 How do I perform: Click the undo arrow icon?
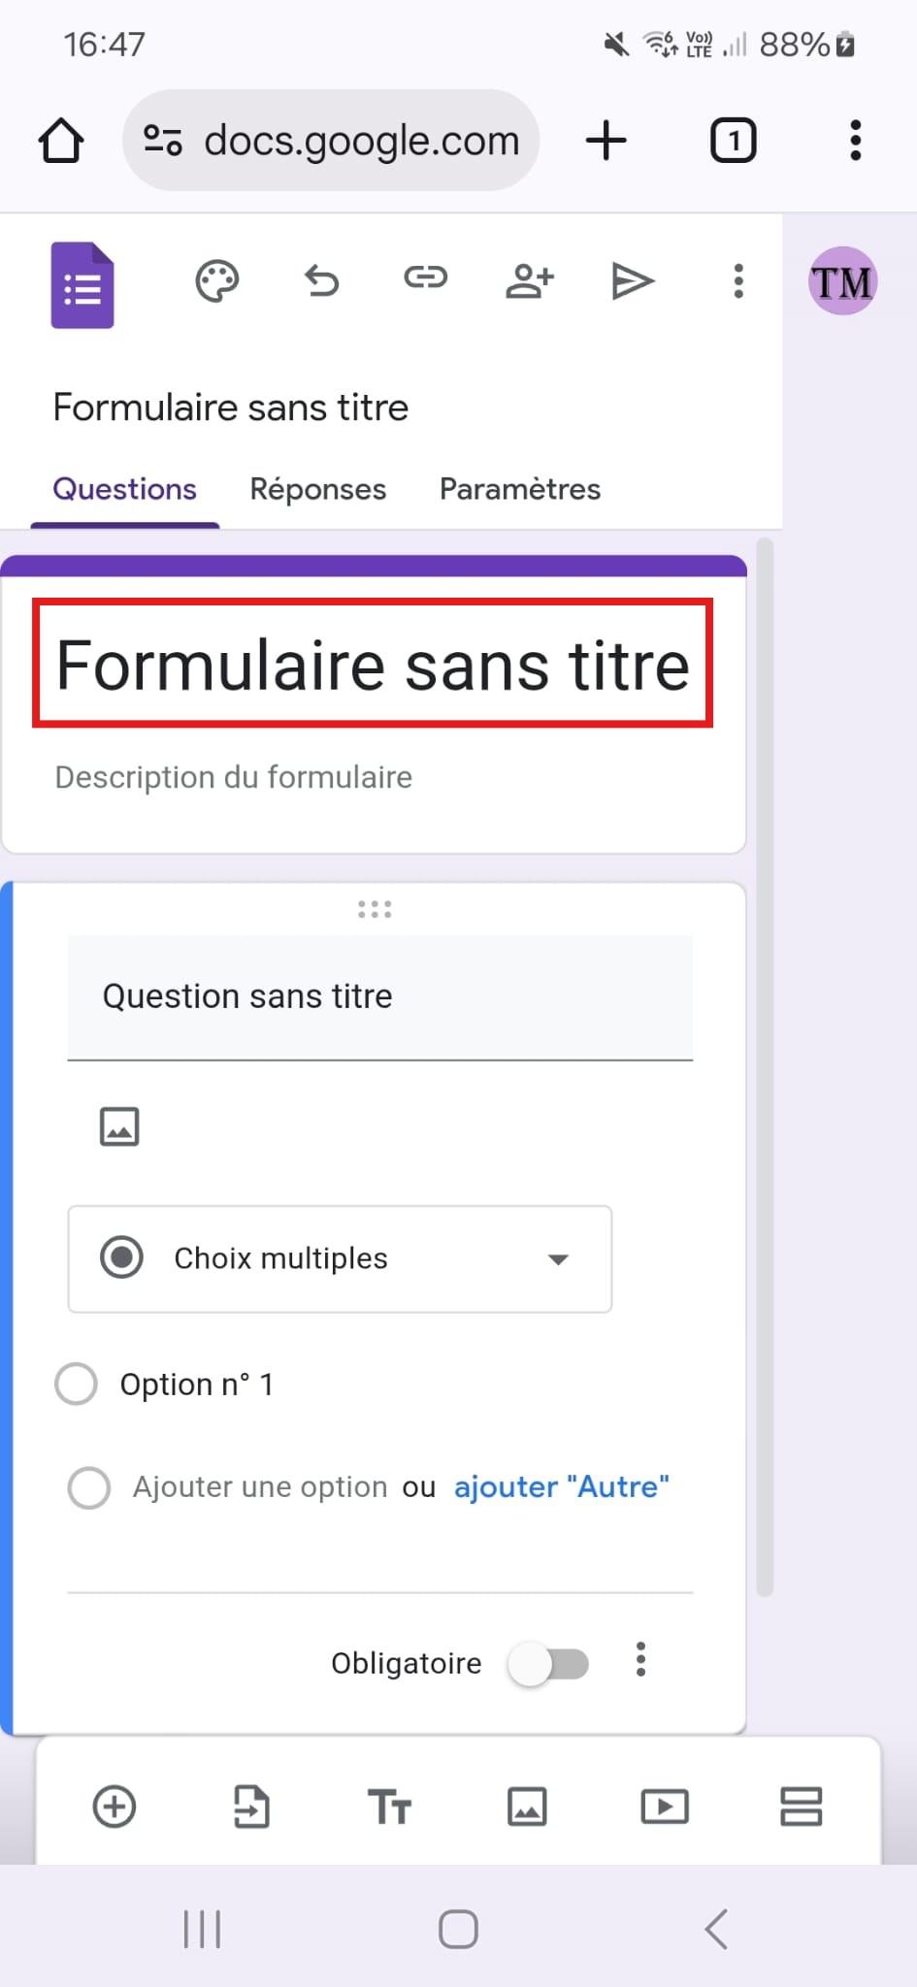coord(321,281)
